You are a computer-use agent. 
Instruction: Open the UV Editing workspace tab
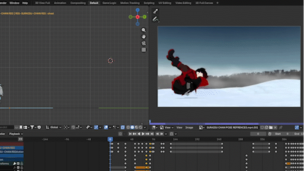pos(165,3)
